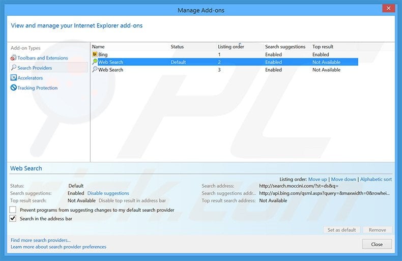
Task: Click Default status cell in the Web Search row
Action: (178, 62)
